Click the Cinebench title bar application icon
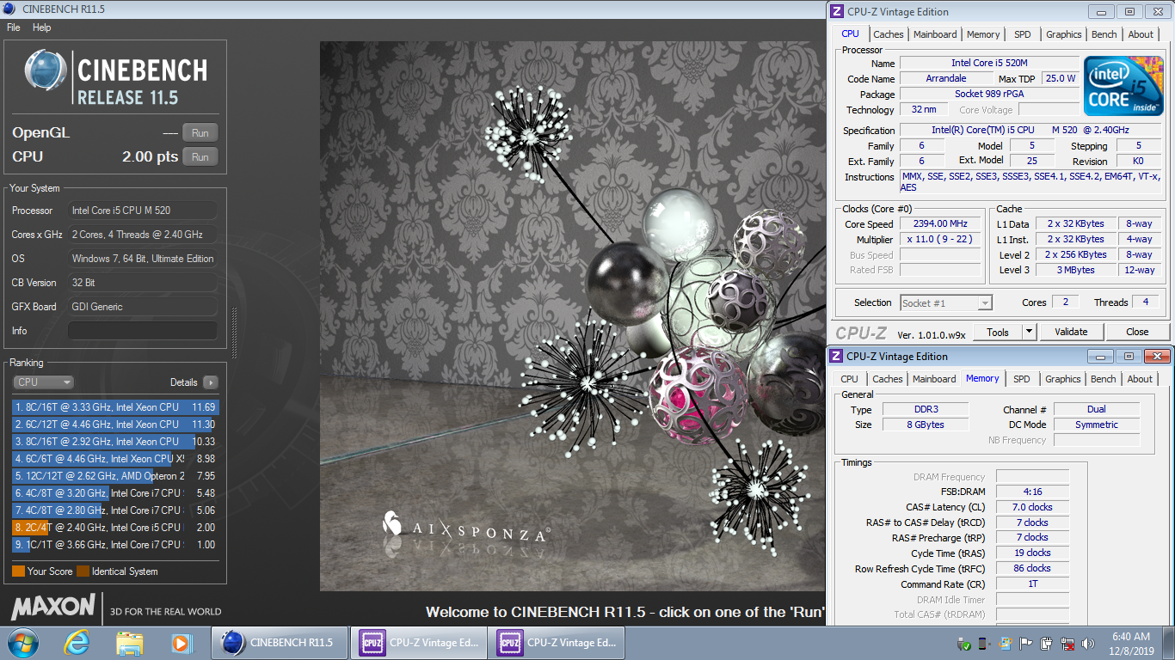 pyautogui.click(x=9, y=10)
